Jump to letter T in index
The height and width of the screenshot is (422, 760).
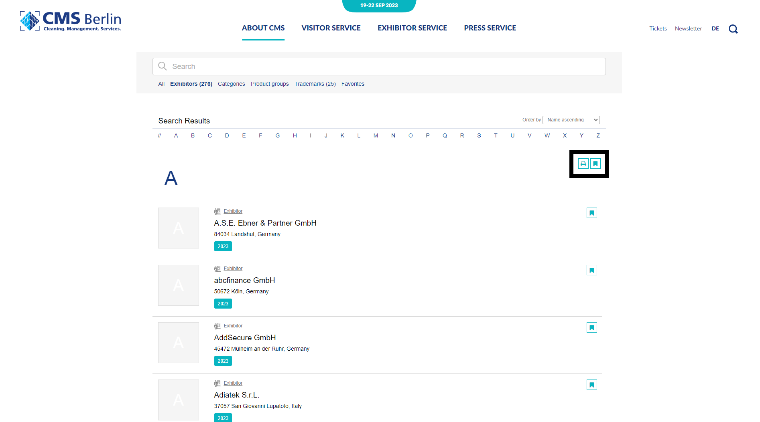click(496, 135)
